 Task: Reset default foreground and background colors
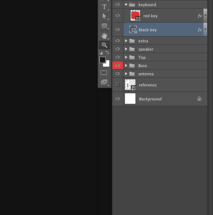coord(101,53)
